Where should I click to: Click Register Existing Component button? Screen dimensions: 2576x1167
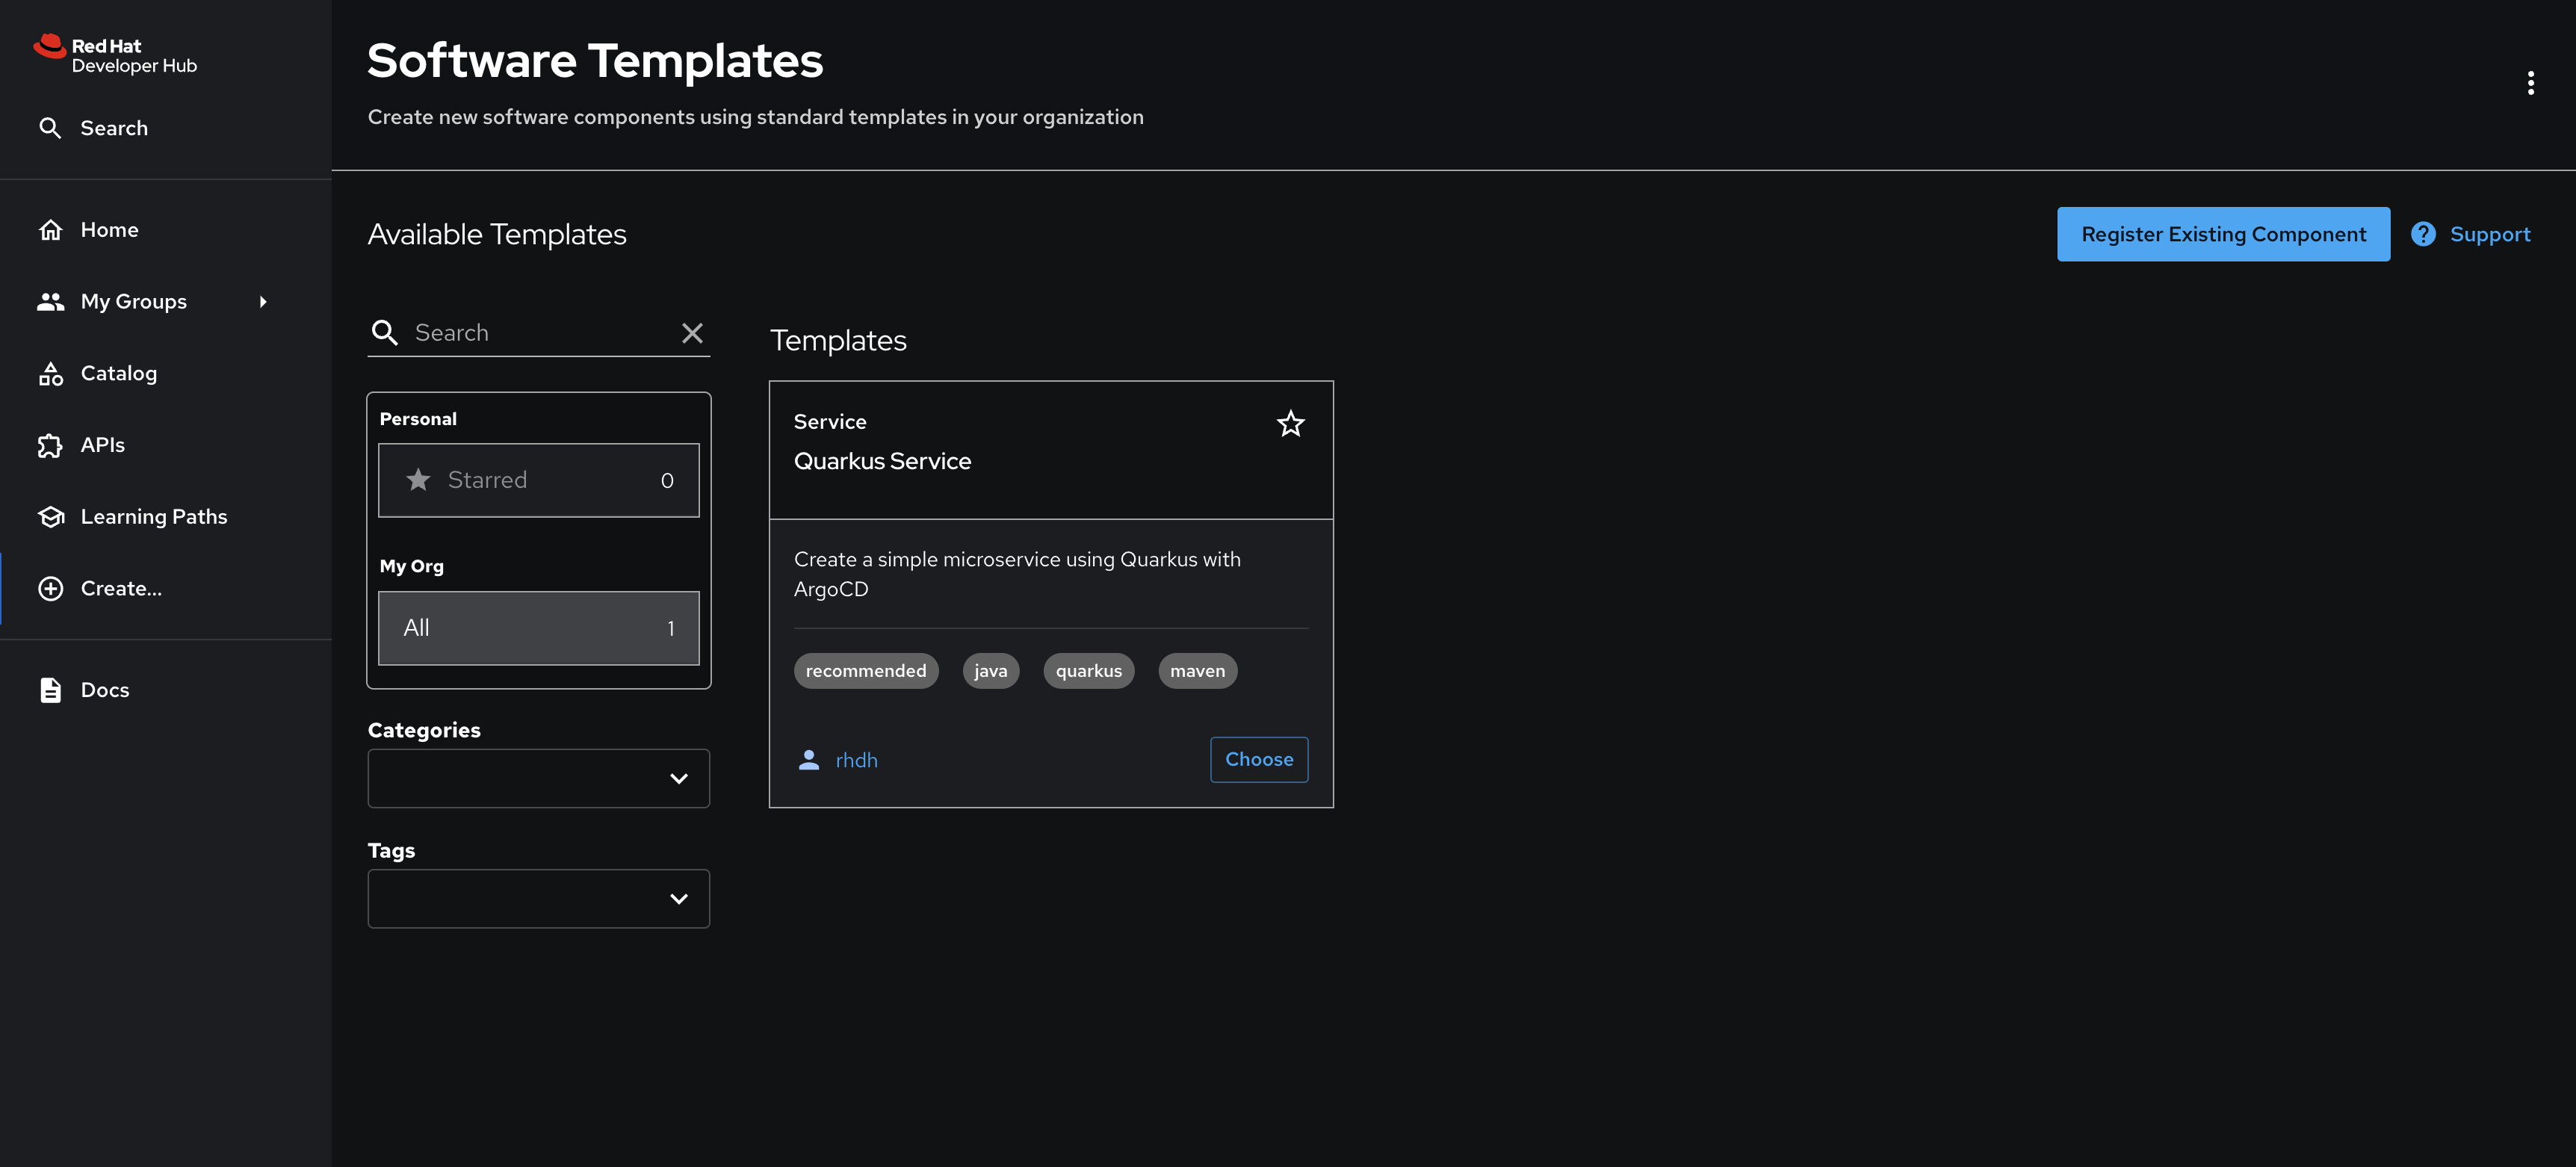point(2223,234)
